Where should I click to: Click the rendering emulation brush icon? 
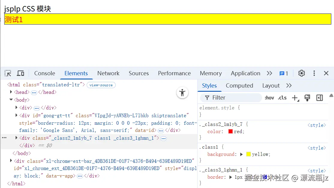point(307,97)
